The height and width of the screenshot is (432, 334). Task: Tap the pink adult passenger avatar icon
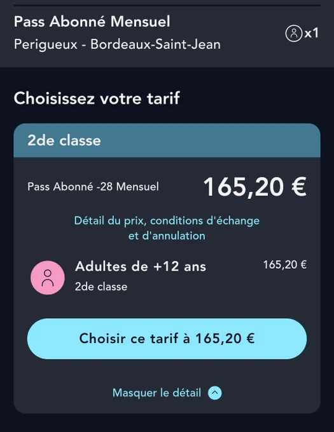[x=48, y=278]
